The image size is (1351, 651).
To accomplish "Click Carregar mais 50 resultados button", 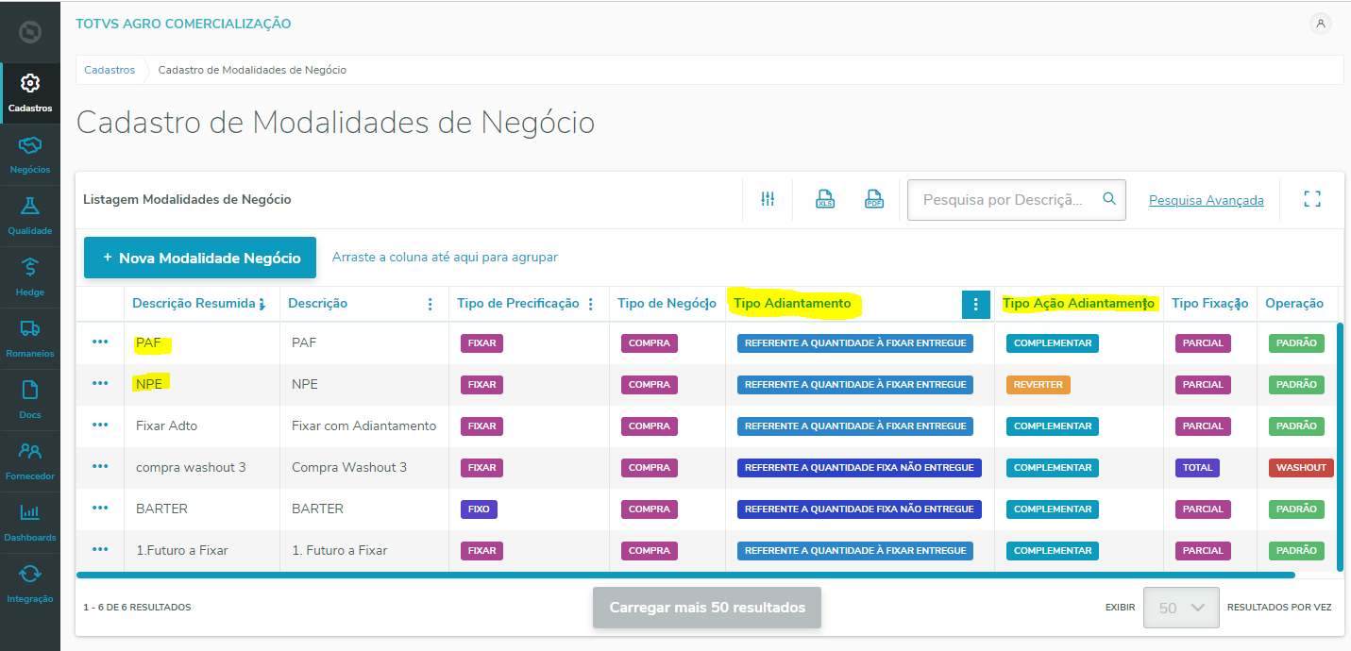I will [x=707, y=608].
